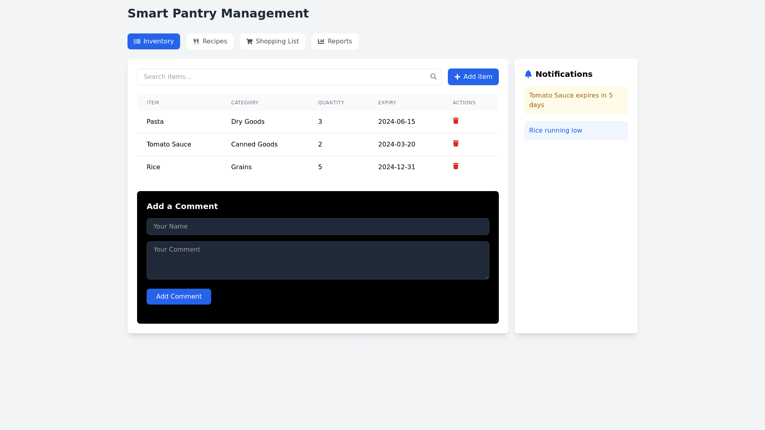
Task: Click trash icon for Tomato Sauce
Action: (x=456, y=143)
